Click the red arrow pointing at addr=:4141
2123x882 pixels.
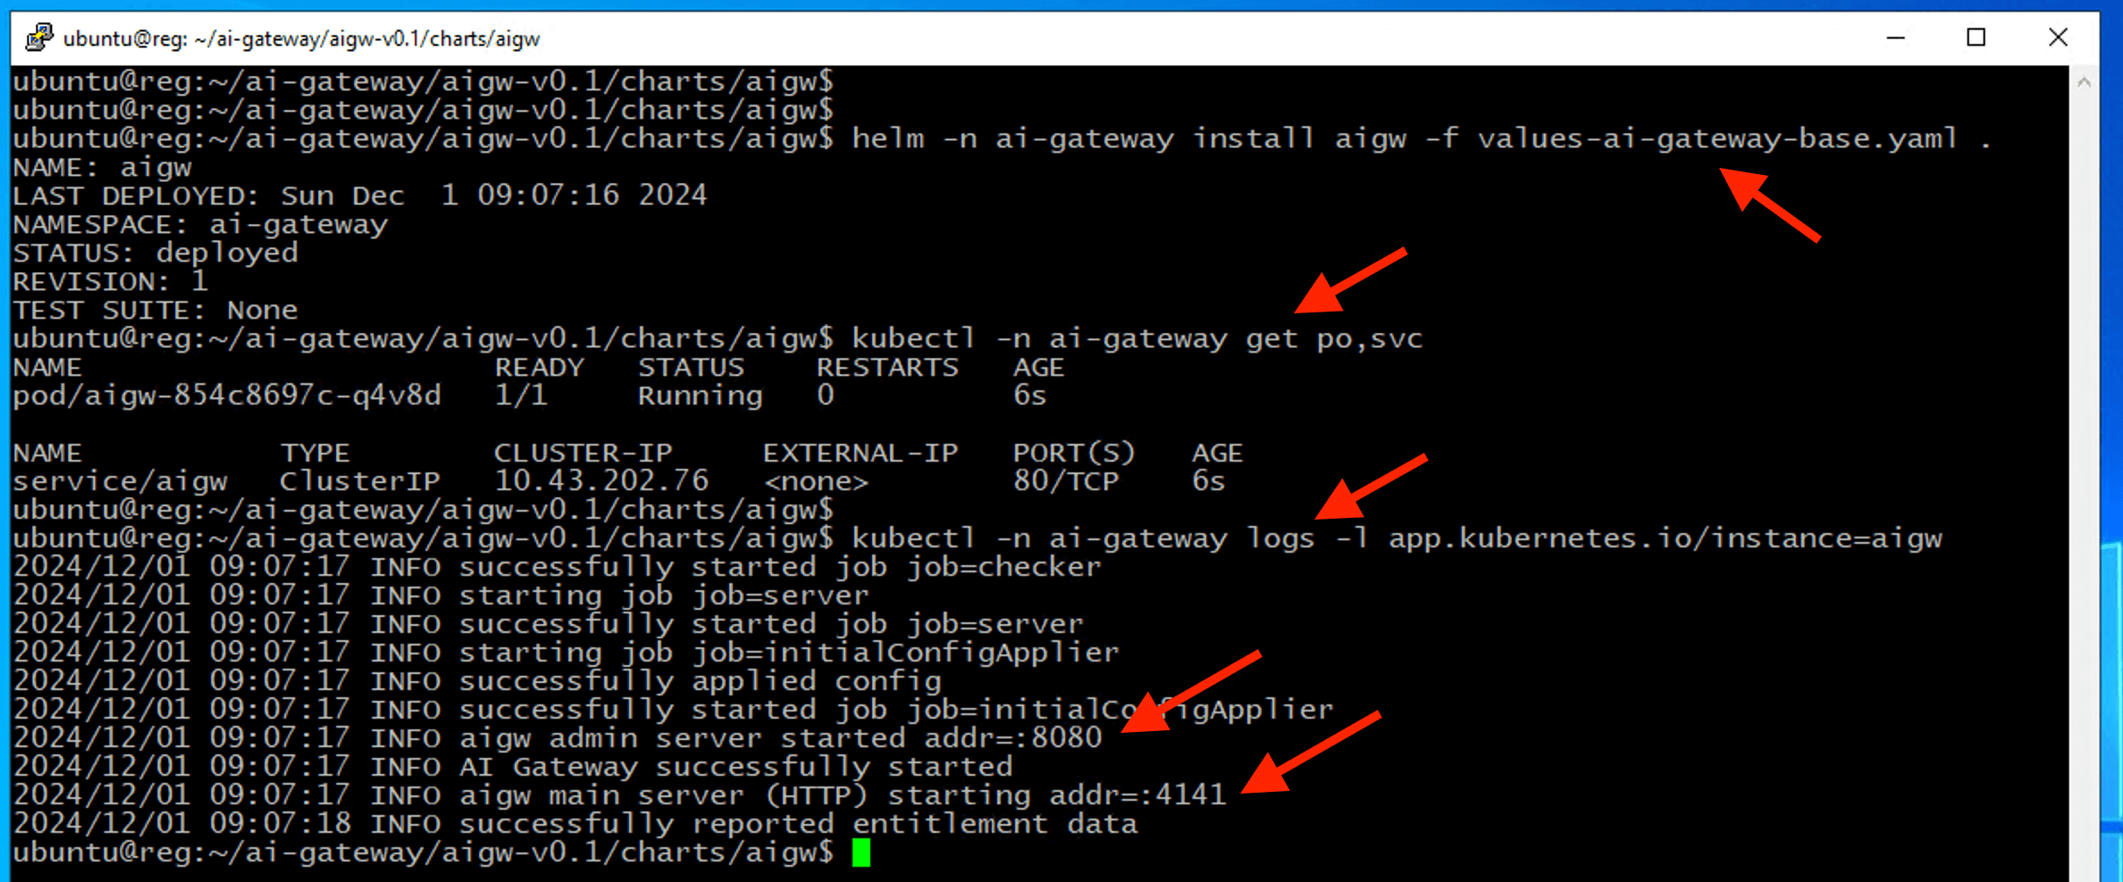coord(1309,753)
